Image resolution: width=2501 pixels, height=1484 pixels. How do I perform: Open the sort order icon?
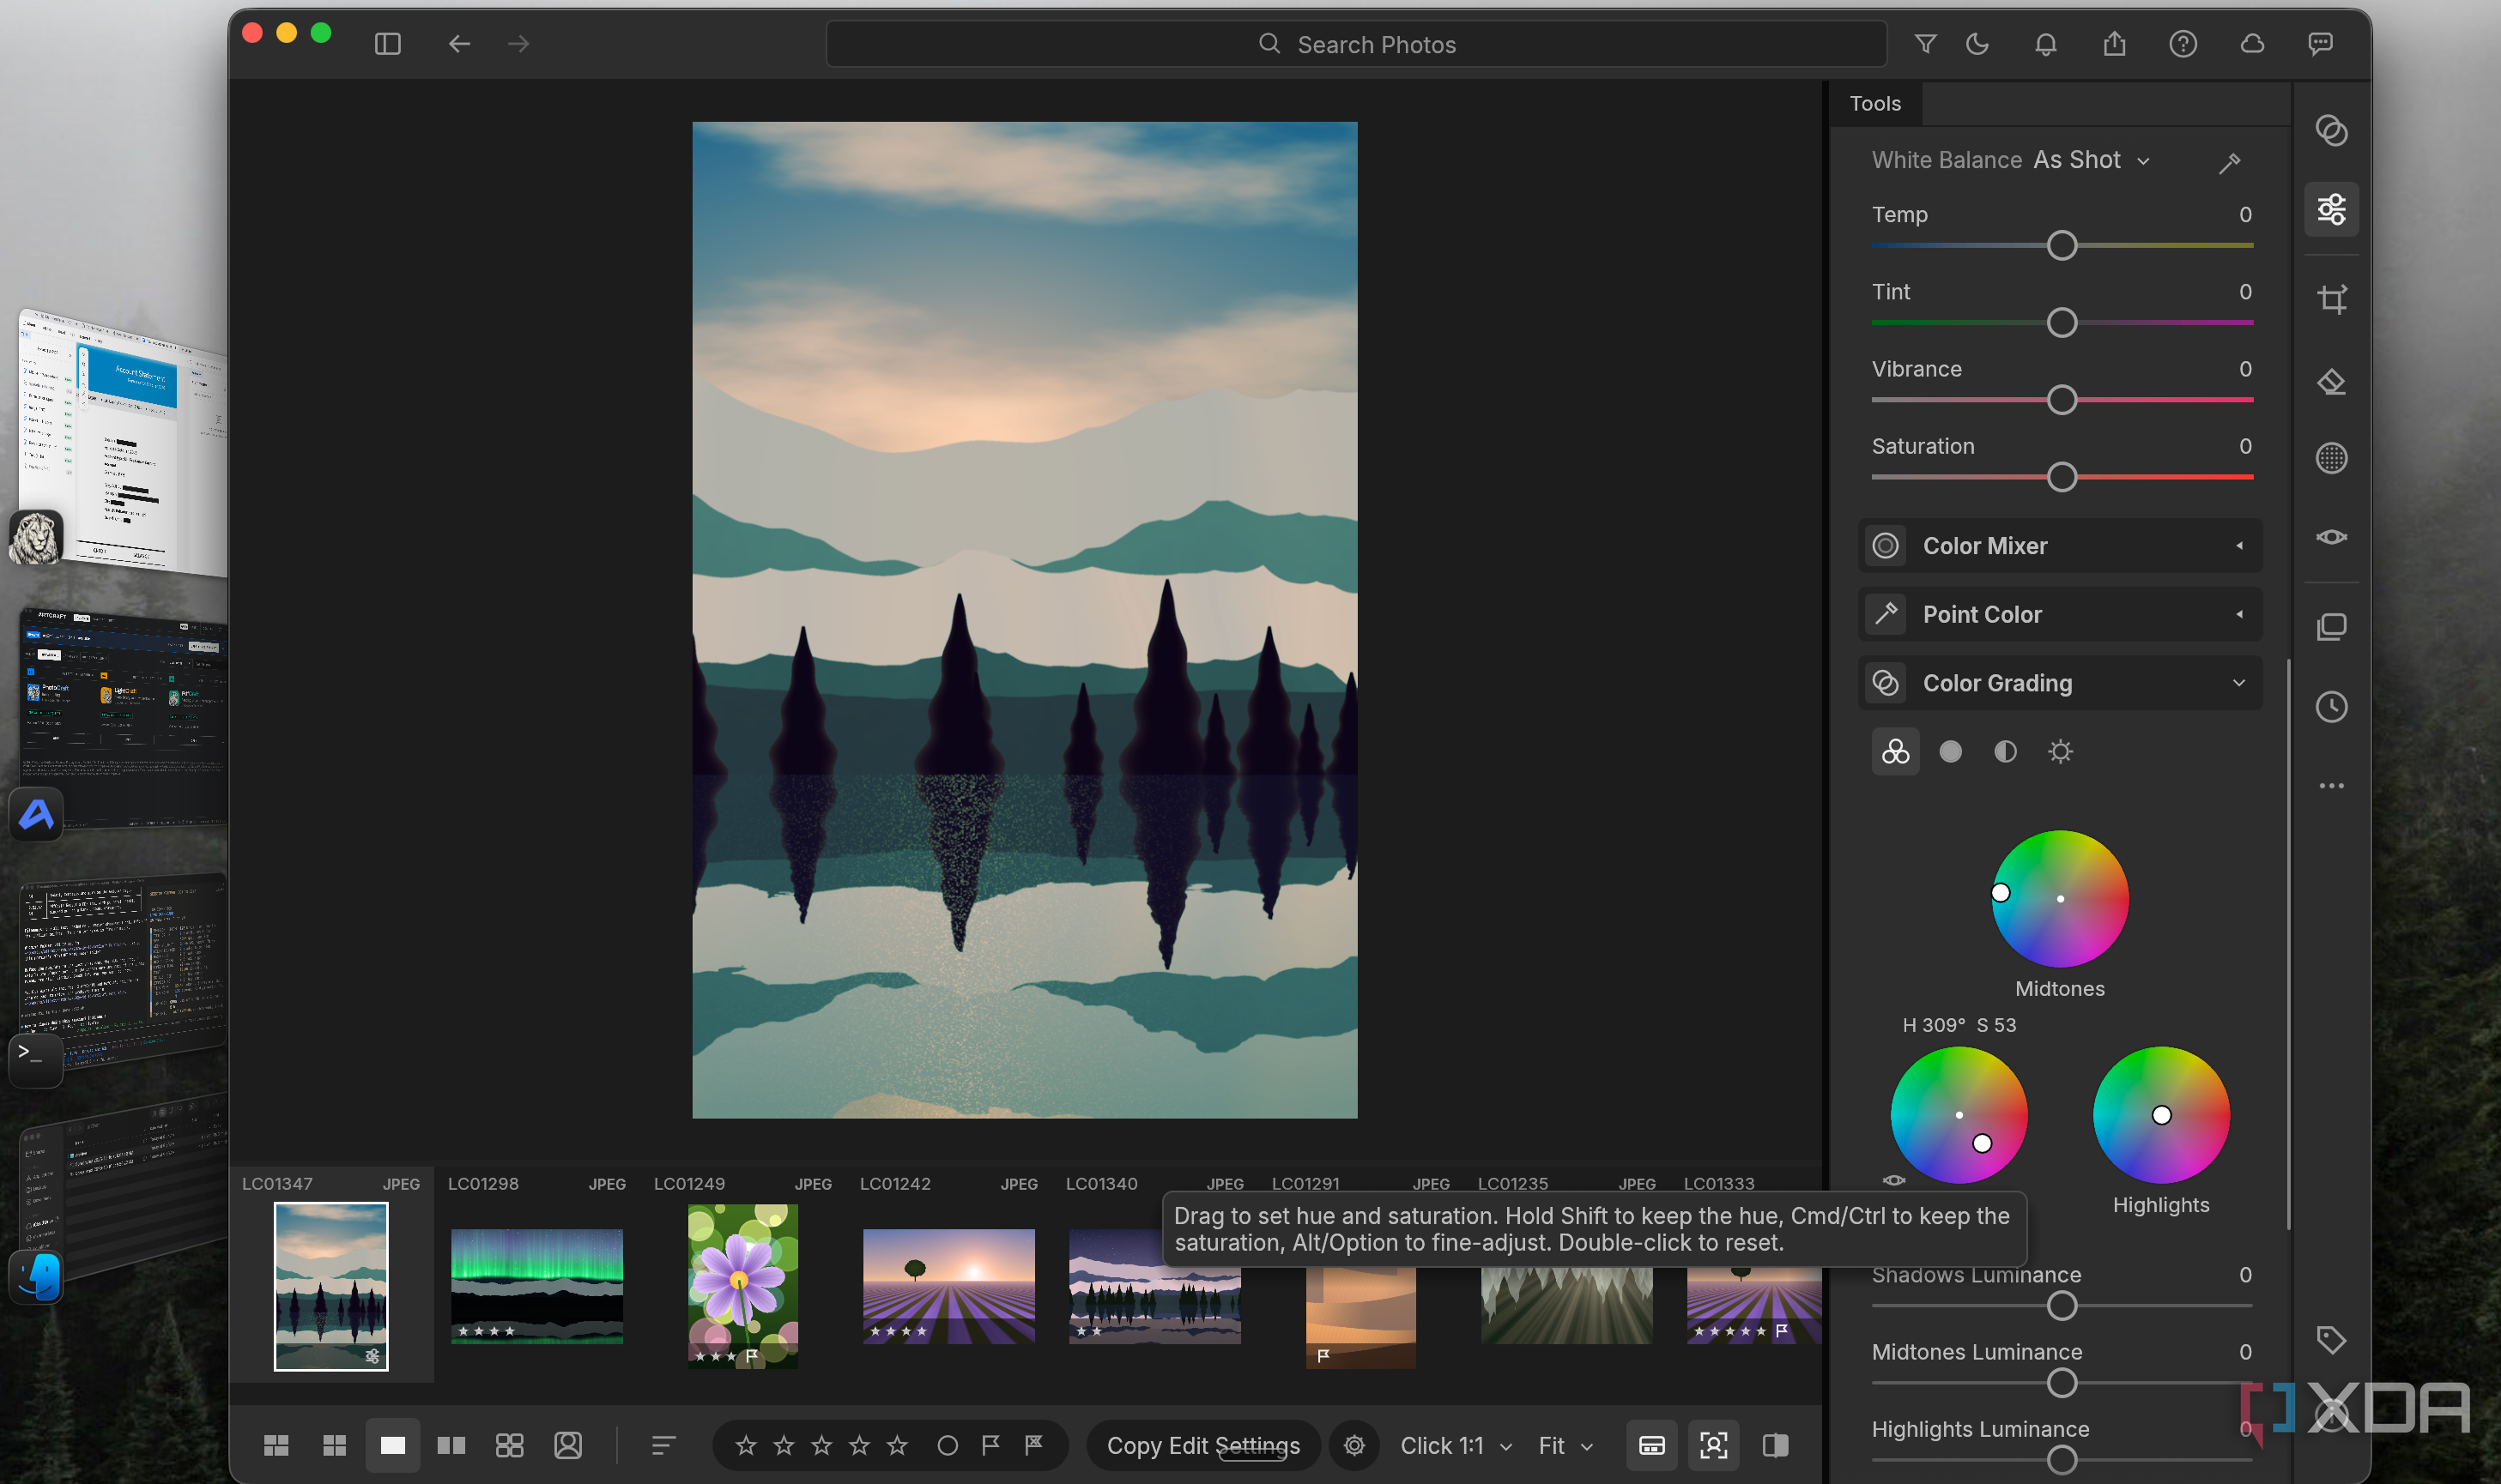pos(663,1445)
